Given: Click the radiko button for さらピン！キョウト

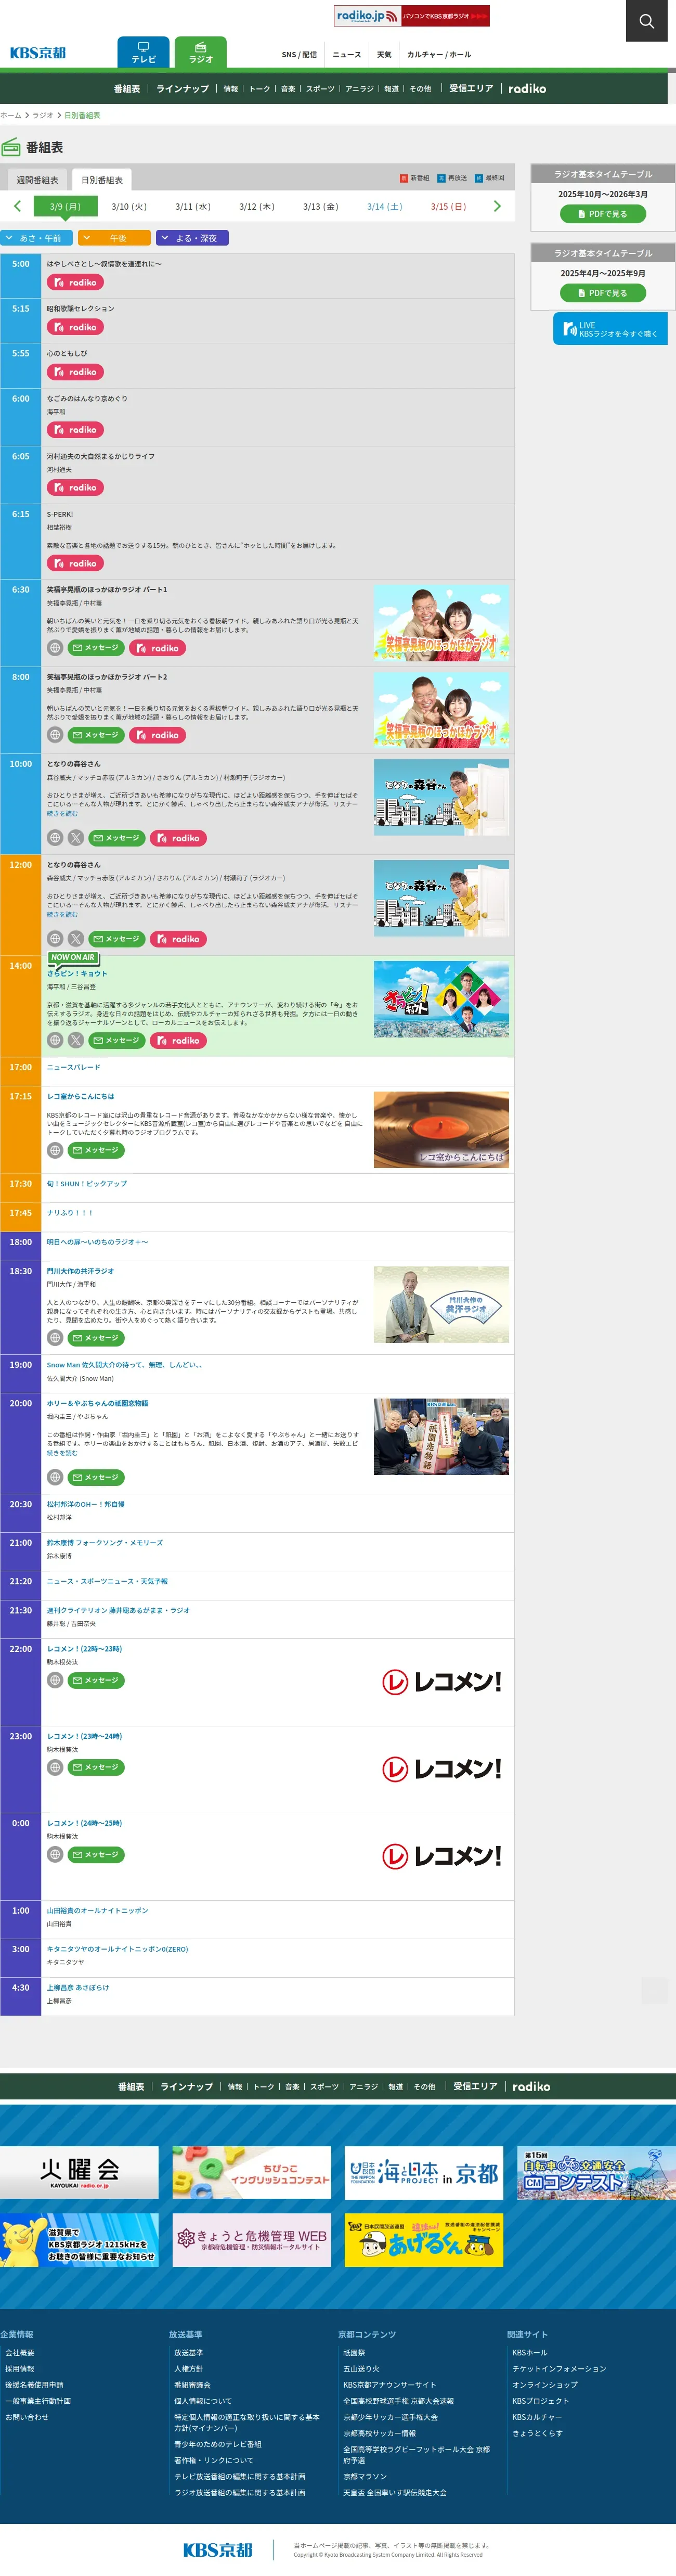Looking at the screenshot, I should coord(178,1041).
